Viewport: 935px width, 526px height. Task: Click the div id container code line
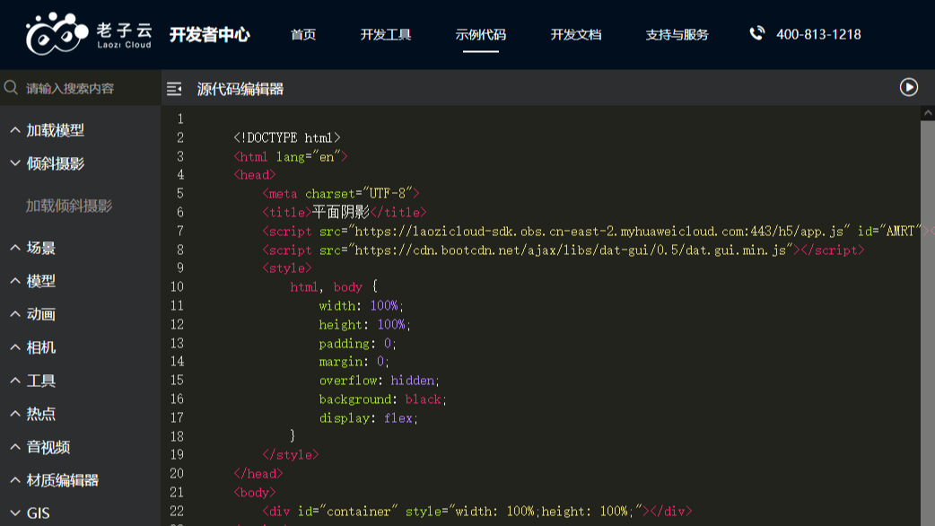477,511
